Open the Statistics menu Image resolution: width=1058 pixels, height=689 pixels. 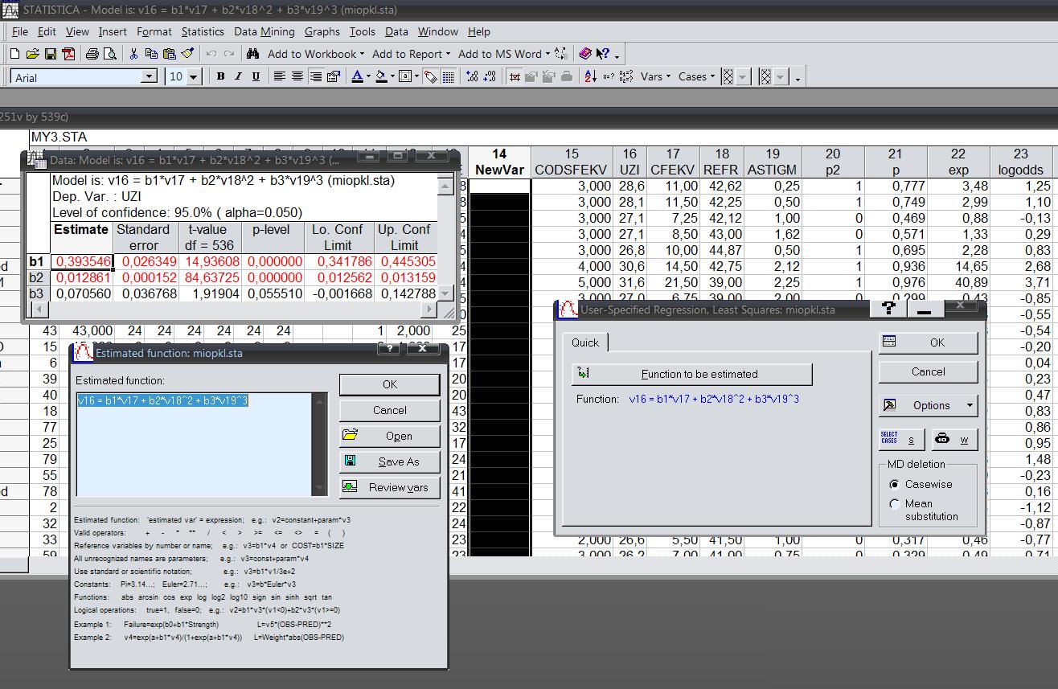(x=203, y=31)
